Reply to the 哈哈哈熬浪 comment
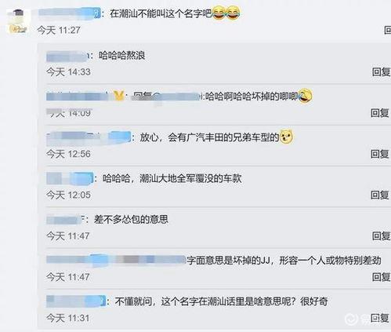This screenshot has width=391, height=332. 382,71
